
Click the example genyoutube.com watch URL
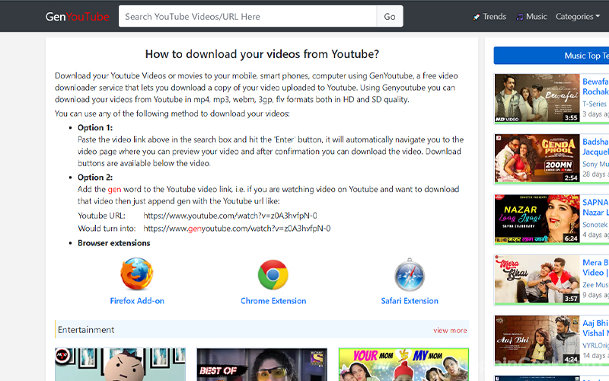click(237, 229)
